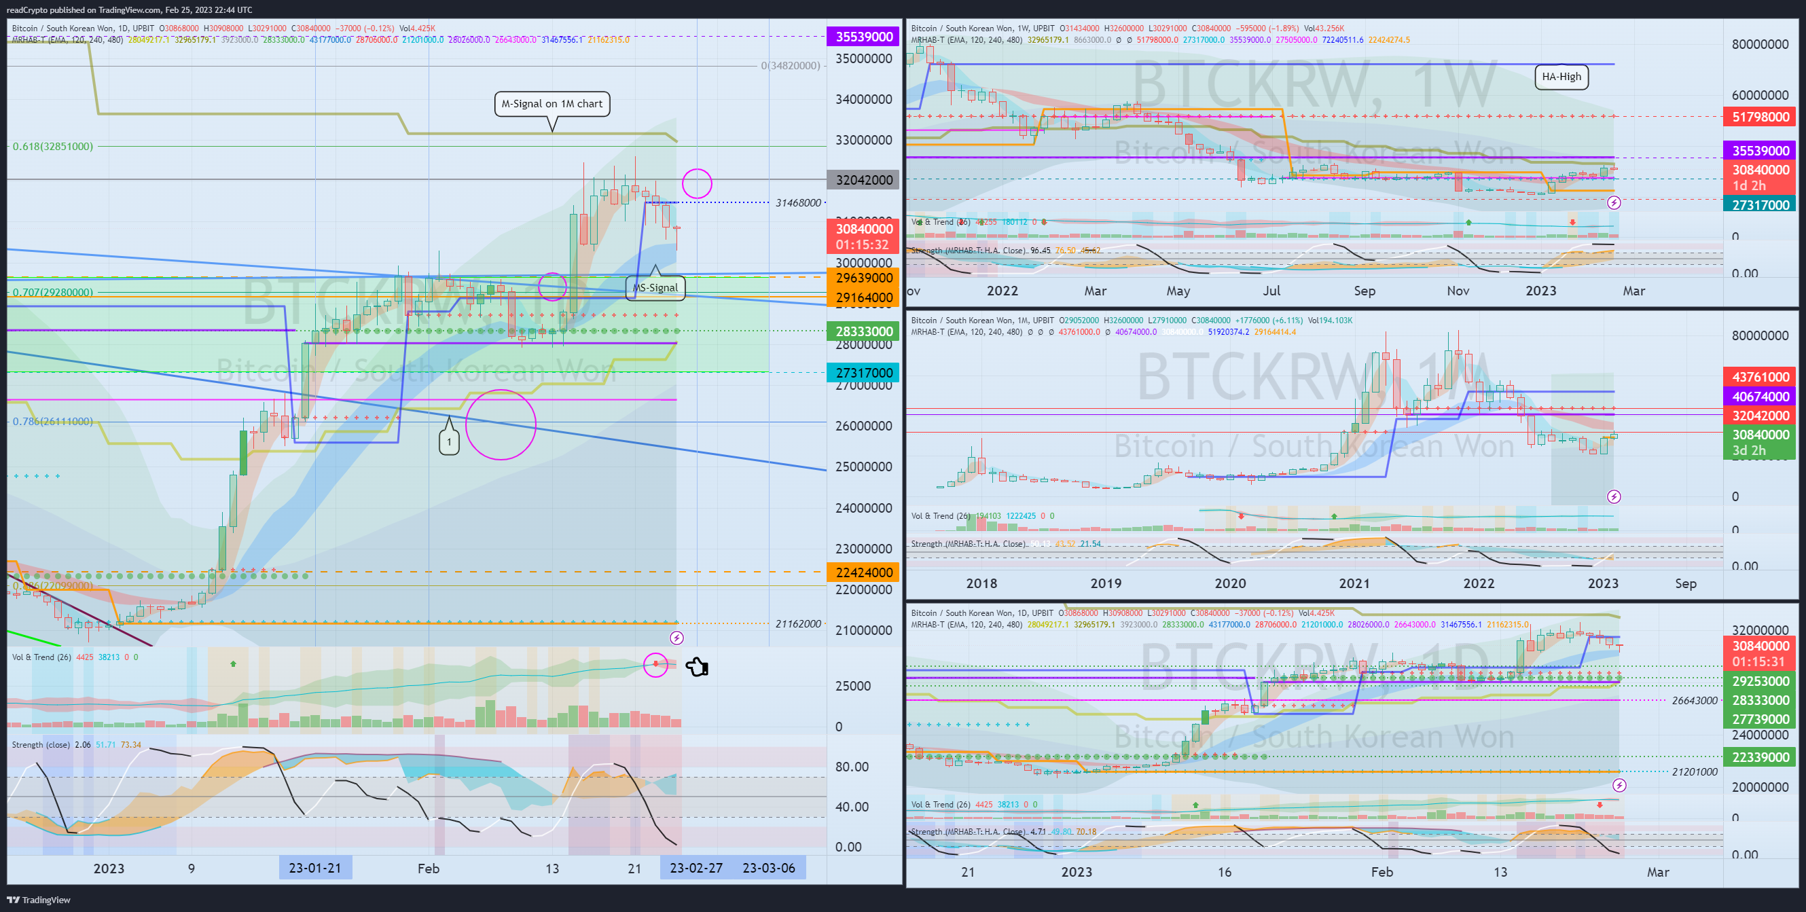Viewport: 1806px width, 912px height.
Task: Click red arrow in monthly Vol & Trend pane
Action: pyautogui.click(x=1241, y=516)
